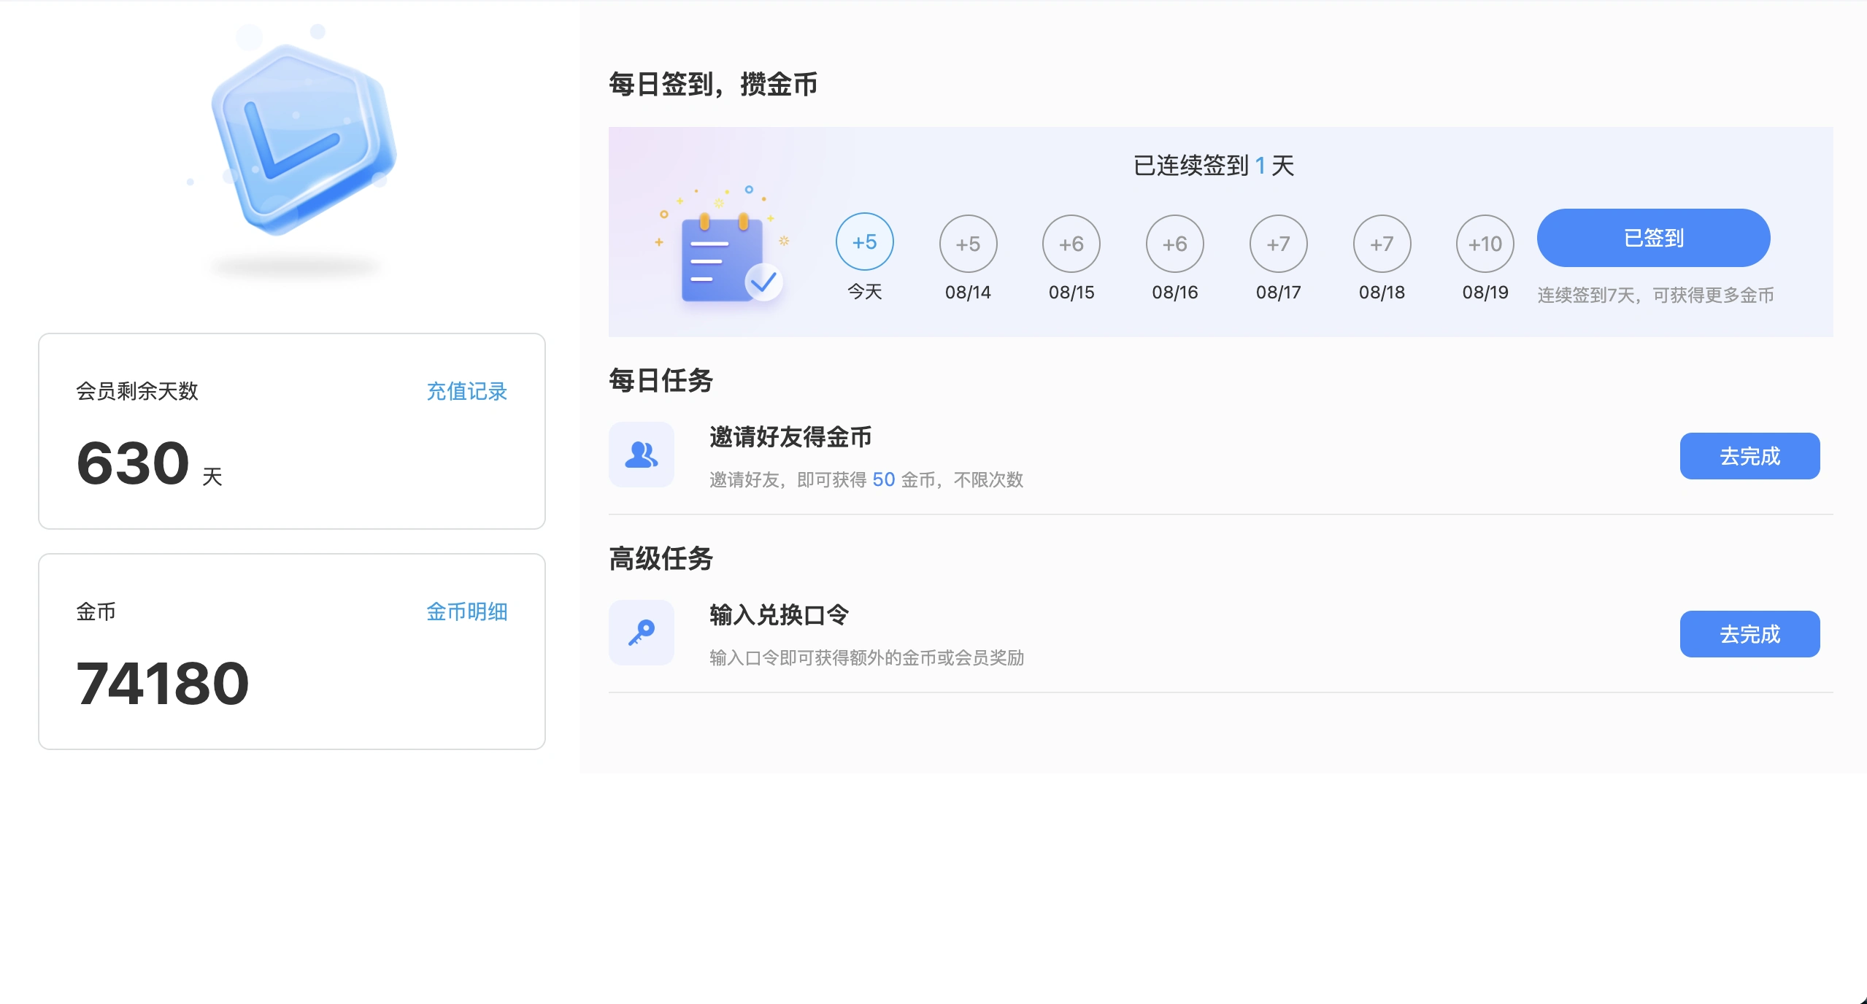
Task: Open the 金币明细 coin details link
Action: pyautogui.click(x=466, y=612)
